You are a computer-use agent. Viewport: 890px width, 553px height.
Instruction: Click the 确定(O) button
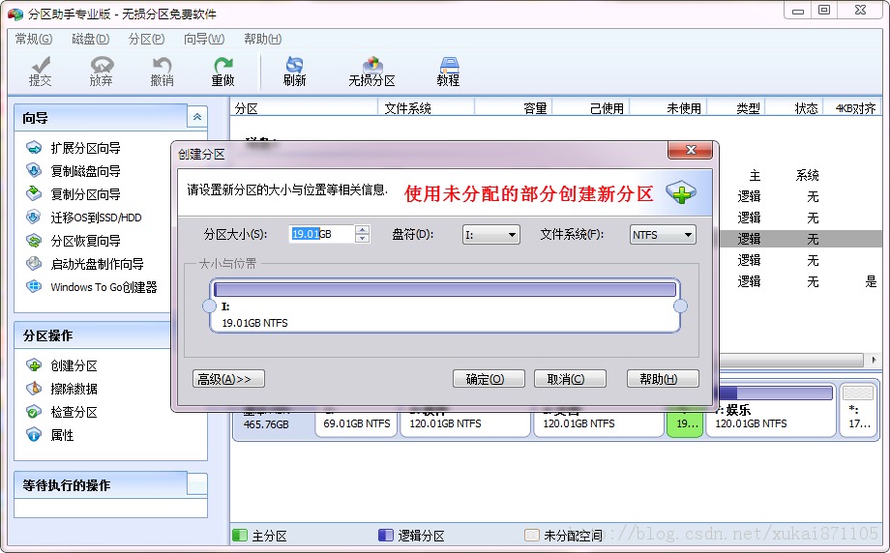(x=489, y=379)
